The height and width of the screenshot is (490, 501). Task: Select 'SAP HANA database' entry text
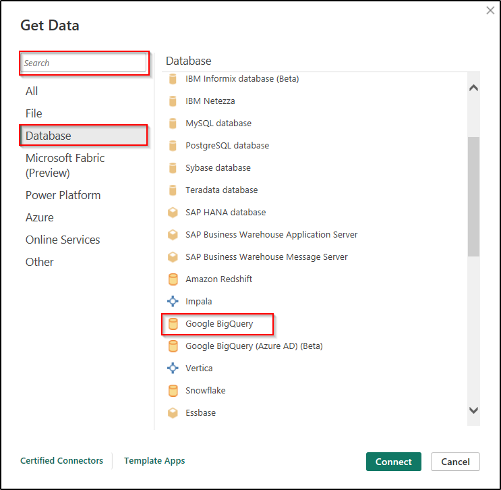point(226,213)
